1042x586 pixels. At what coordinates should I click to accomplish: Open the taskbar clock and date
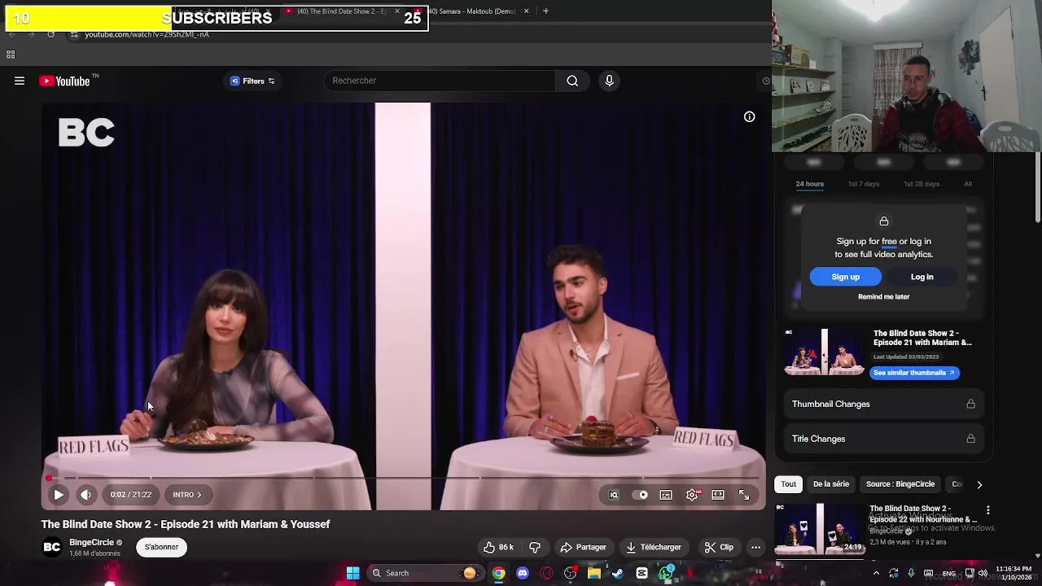1014,573
